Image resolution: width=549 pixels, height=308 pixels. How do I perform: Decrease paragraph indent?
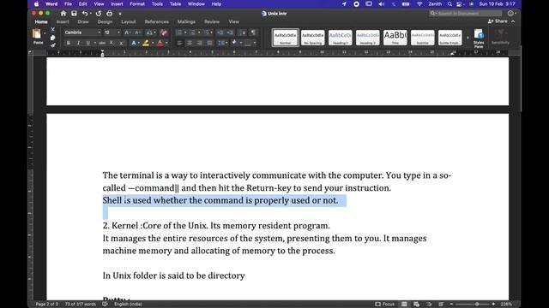pyautogui.click(x=220, y=33)
